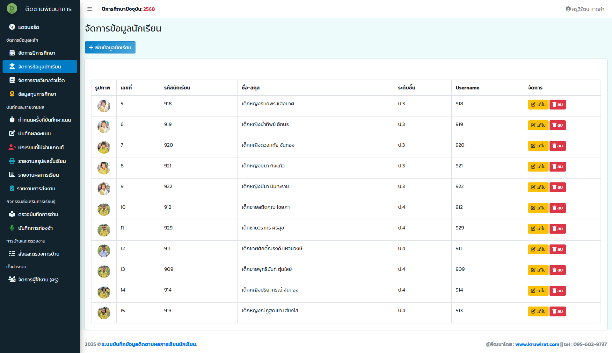Click the app logo in top left
This screenshot has width=612, height=353.
coord(12,9)
